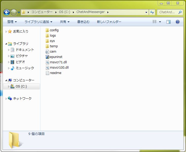Select ネットワーク in the navigation pane
Screen dimensions: 186x152
(x=22, y=98)
